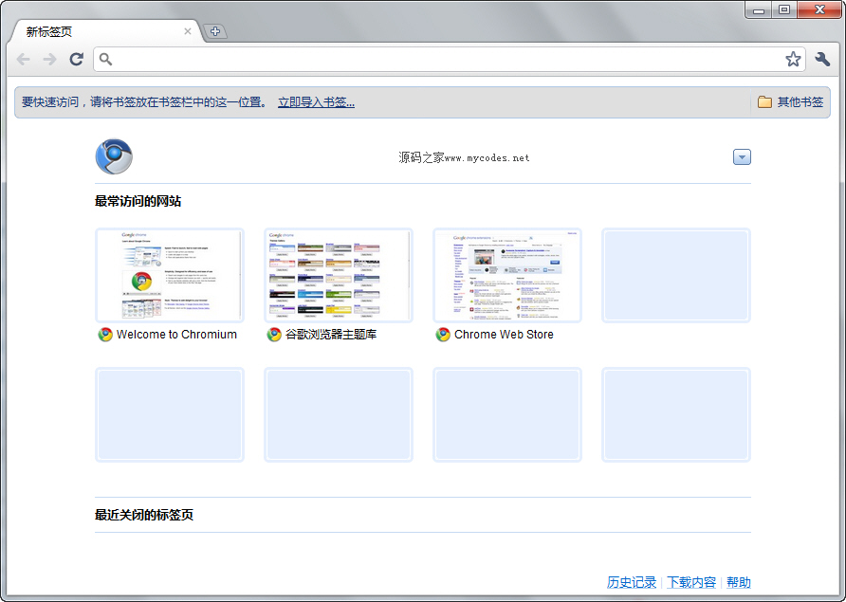Click the 帮助 link

[739, 582]
